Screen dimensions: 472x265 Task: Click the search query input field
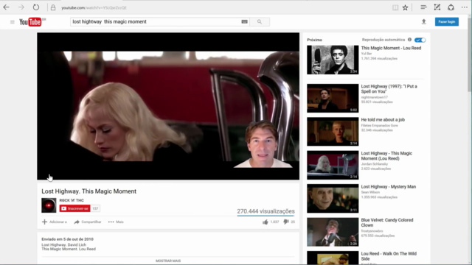tap(156, 21)
